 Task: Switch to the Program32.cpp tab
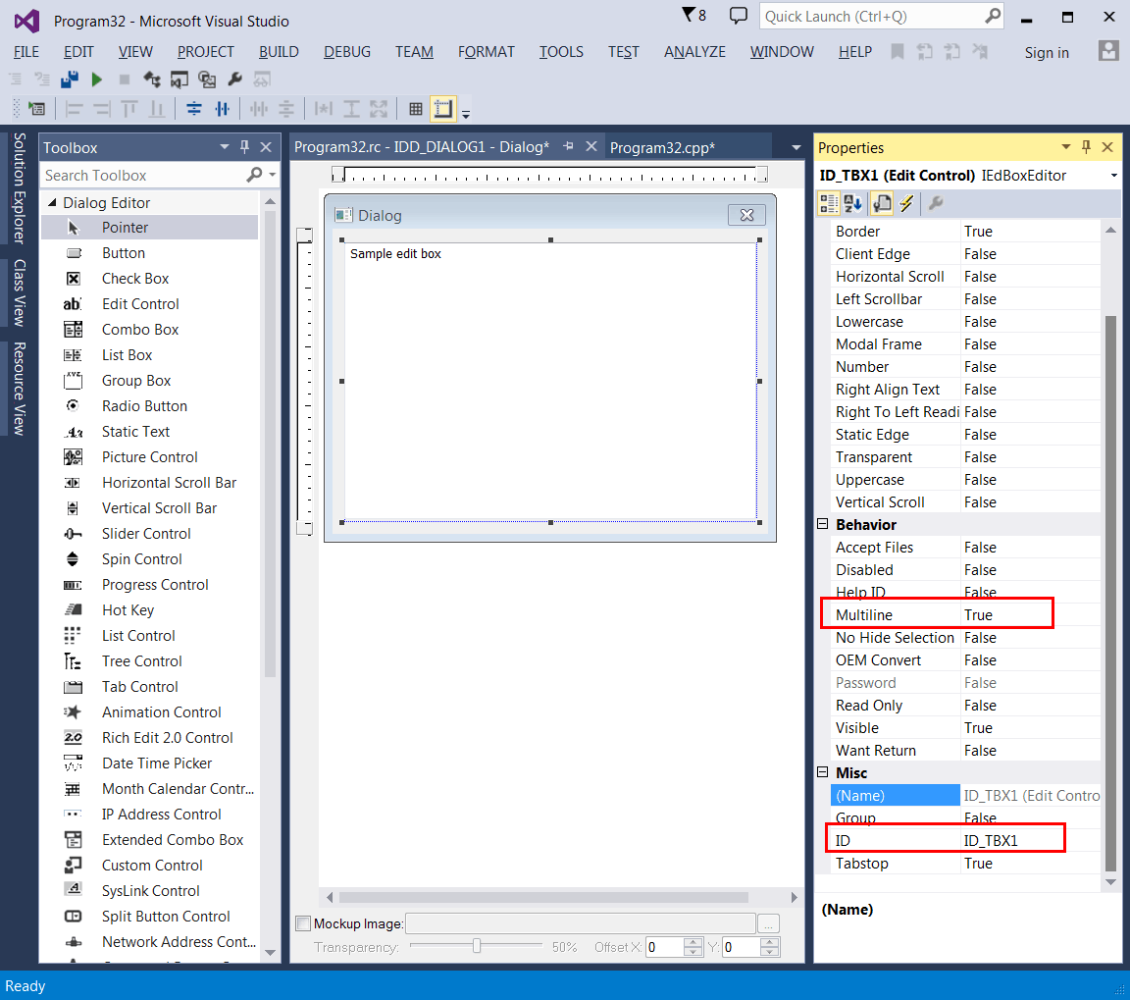(662, 148)
